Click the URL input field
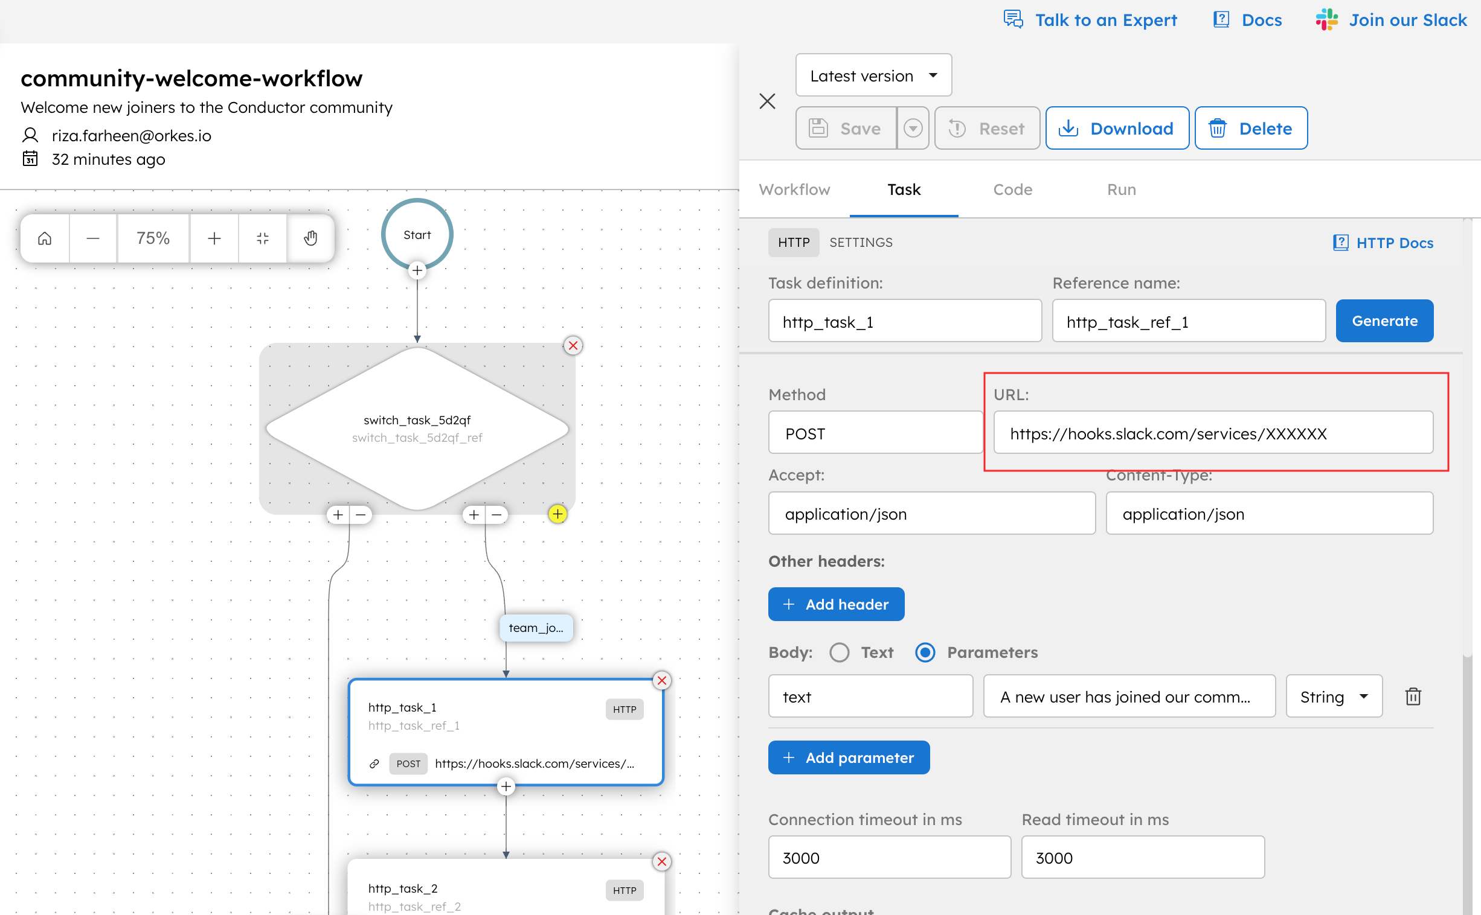This screenshot has height=915, width=1481. tap(1213, 433)
